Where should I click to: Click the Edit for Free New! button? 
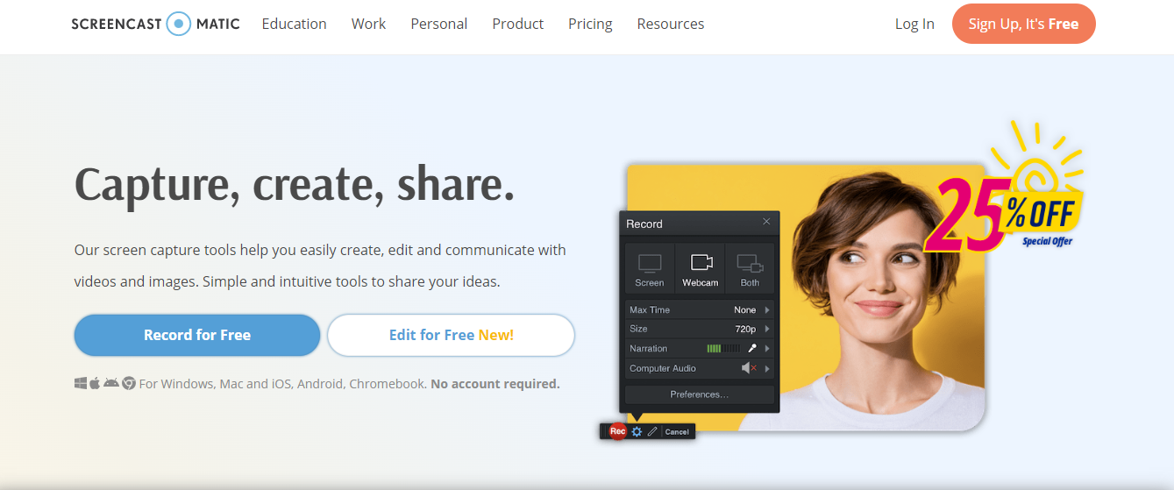tap(452, 335)
